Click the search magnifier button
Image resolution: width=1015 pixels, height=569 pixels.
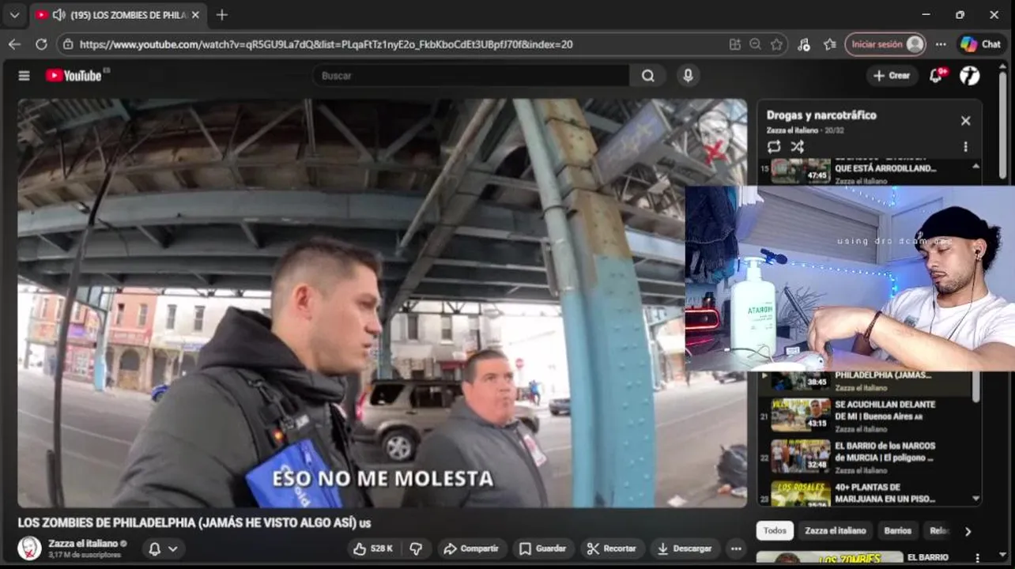(648, 76)
